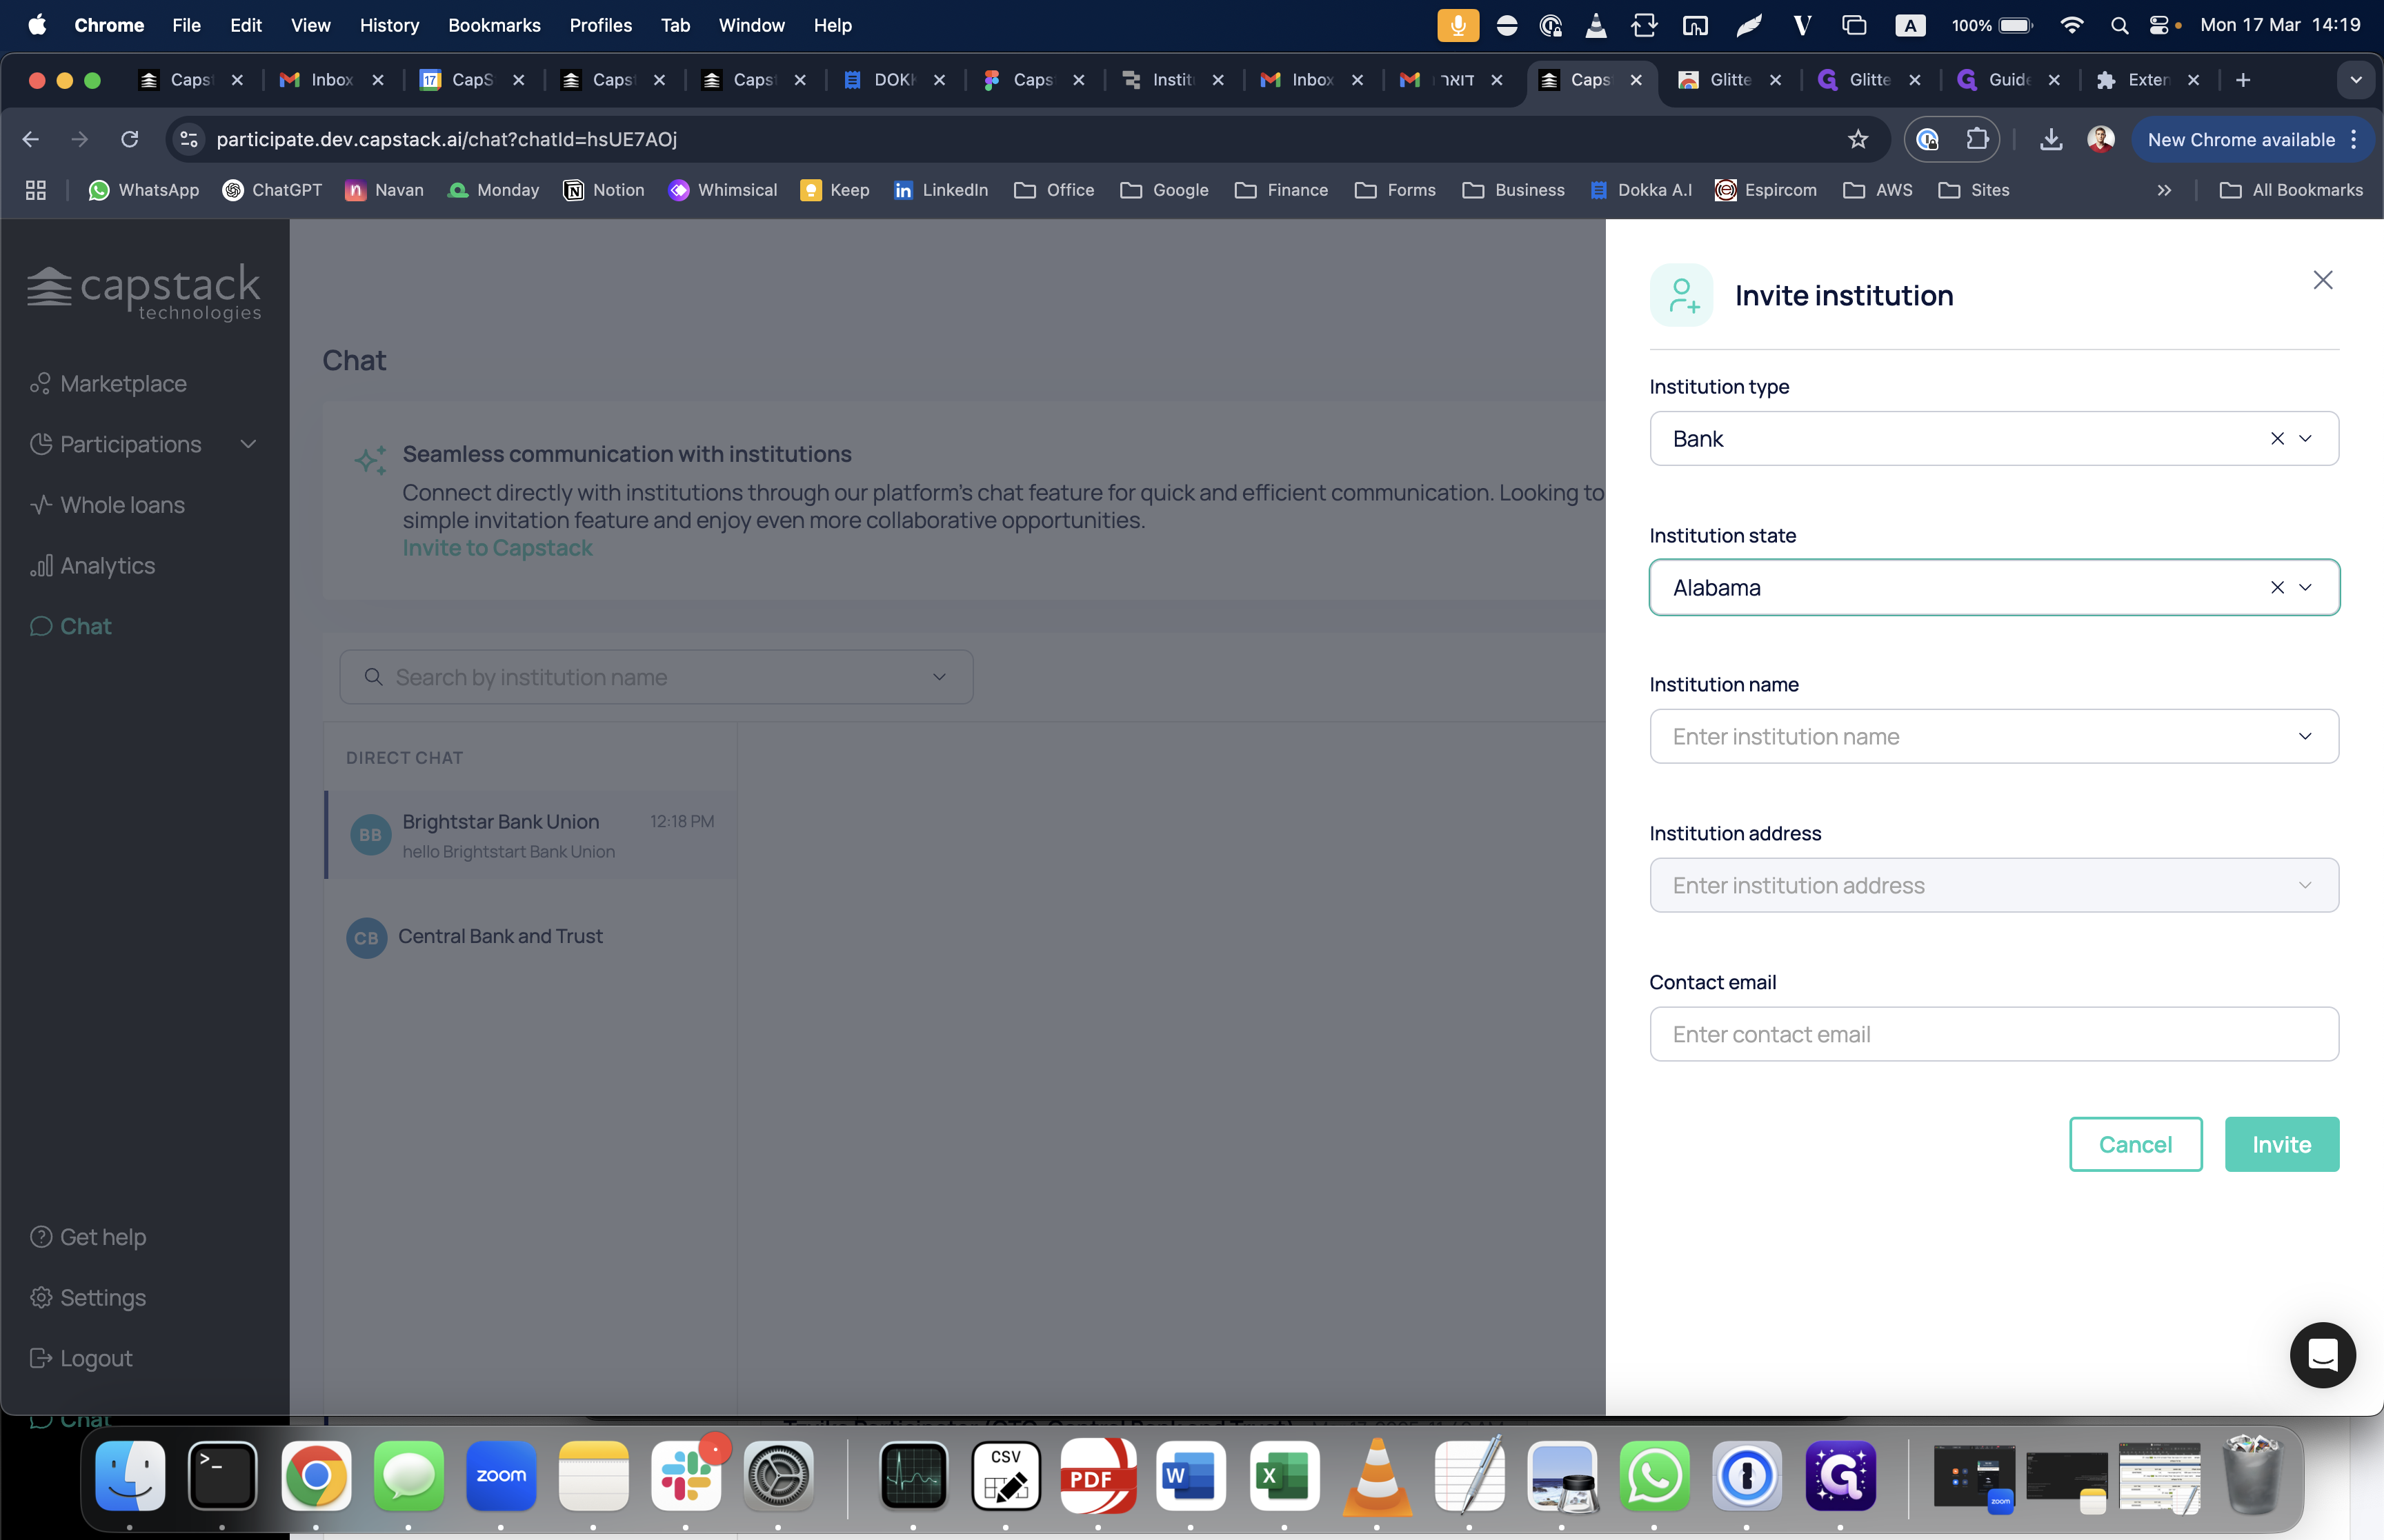
Task: Open VLC from the Dock
Action: coord(1377,1475)
